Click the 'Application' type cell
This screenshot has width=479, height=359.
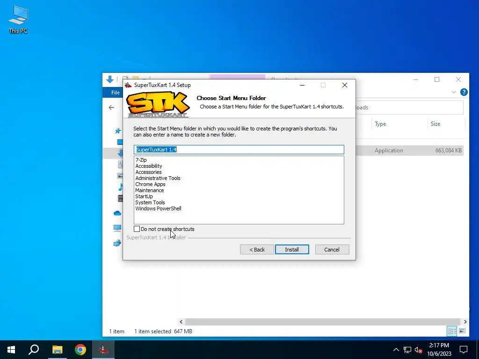pyautogui.click(x=389, y=151)
